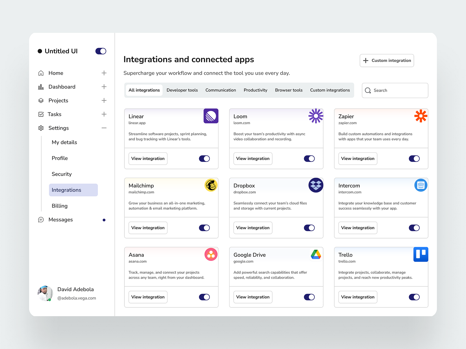Image resolution: width=466 pixels, height=349 pixels.
Task: Click the Dropbox logo icon
Action: tap(316, 185)
